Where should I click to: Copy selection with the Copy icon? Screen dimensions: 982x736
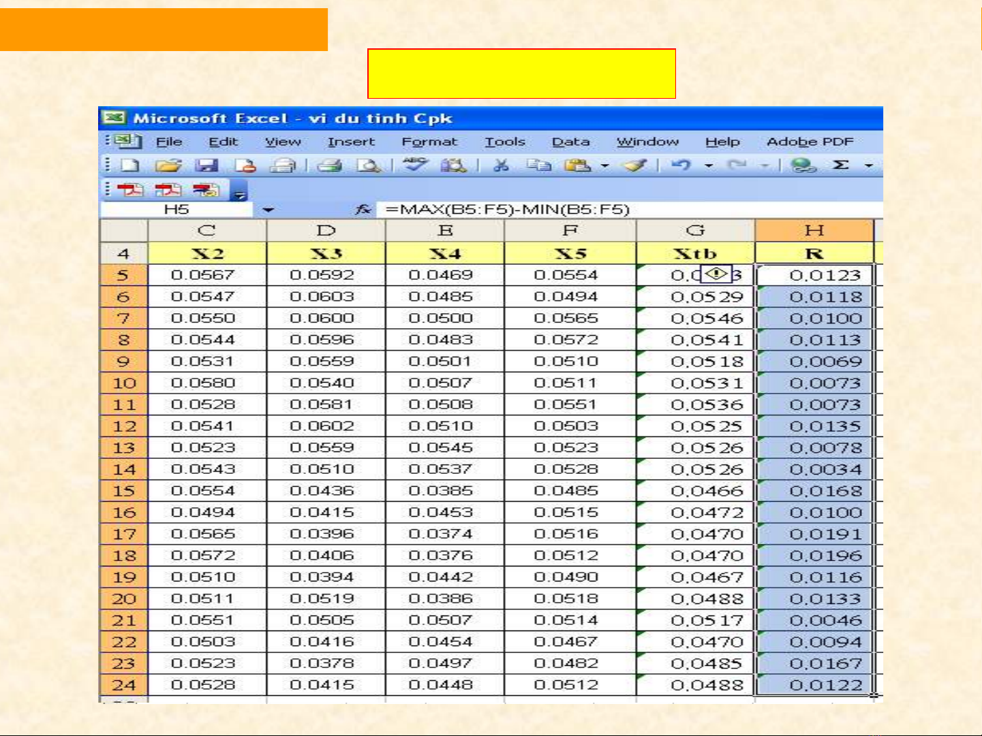coord(540,165)
